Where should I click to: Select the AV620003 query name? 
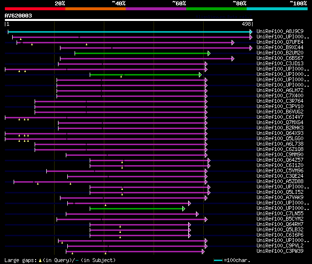[19, 16]
